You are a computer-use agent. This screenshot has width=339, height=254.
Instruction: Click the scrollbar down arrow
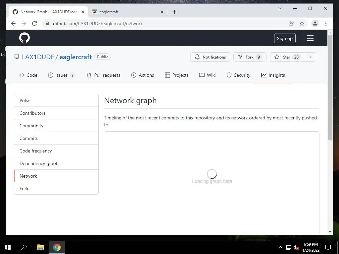point(330,232)
